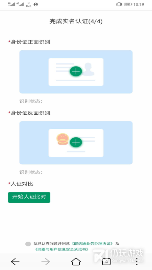Tap the globe icon in status bar
This screenshot has height=270, width=152.
[x=36, y=4]
